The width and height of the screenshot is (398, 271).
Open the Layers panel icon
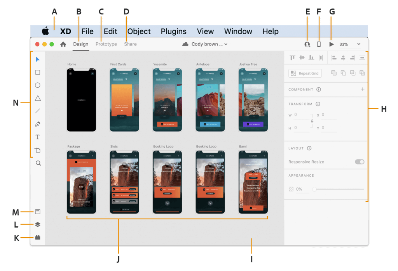click(38, 224)
